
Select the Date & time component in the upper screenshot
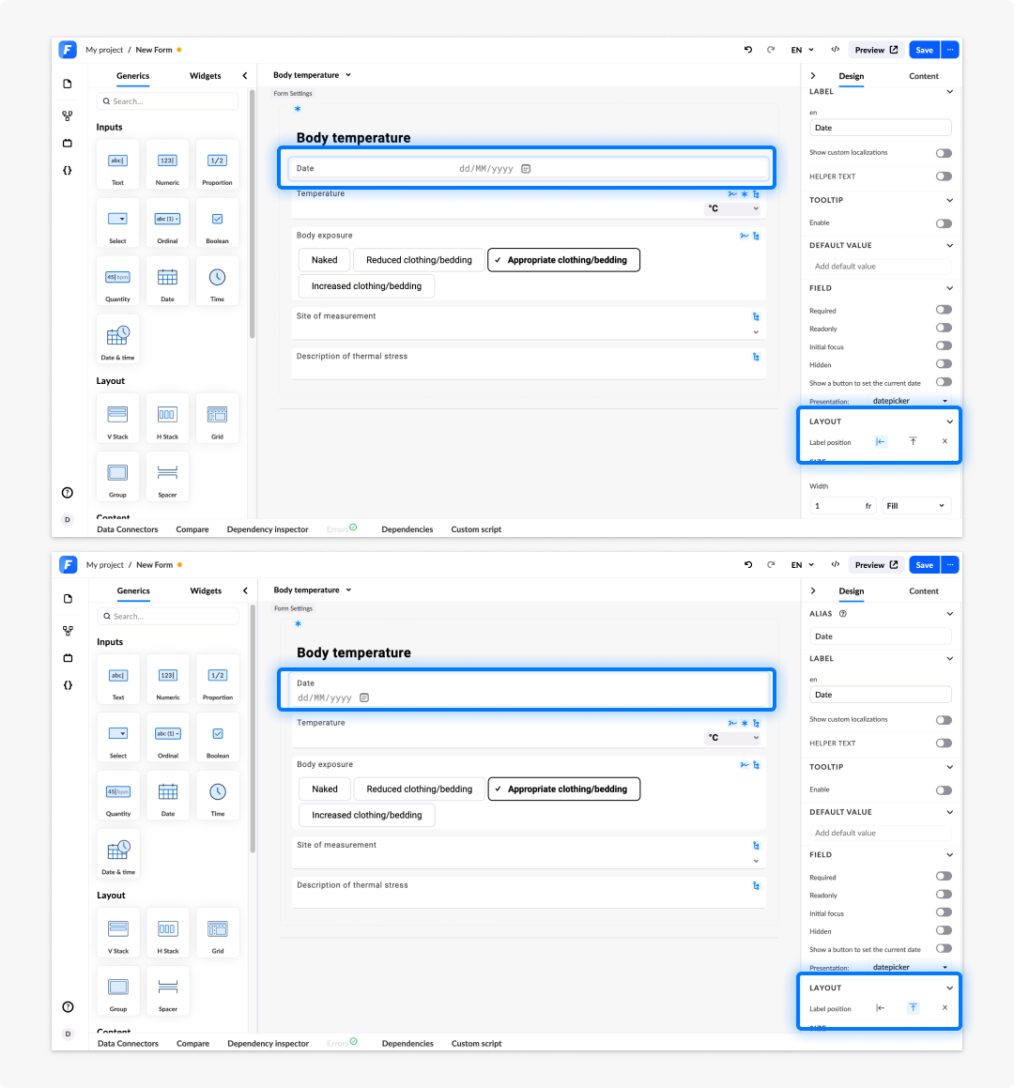(118, 340)
